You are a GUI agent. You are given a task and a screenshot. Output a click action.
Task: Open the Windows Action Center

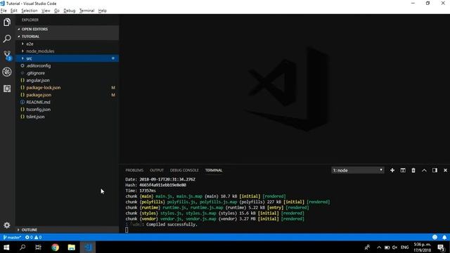pos(441,247)
